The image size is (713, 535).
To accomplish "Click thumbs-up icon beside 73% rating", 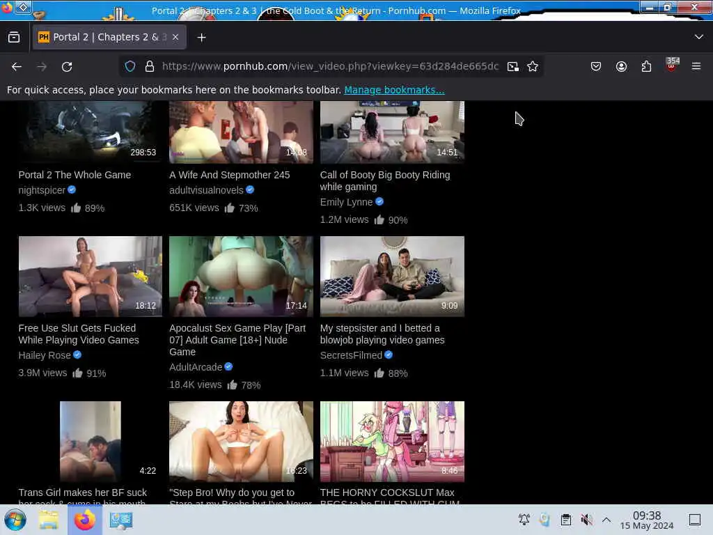I will pyautogui.click(x=229, y=208).
